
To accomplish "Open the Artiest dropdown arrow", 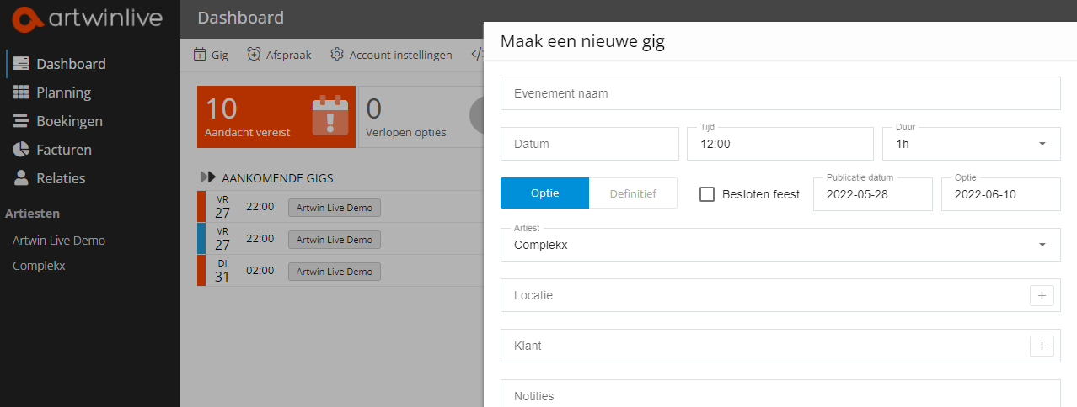I will (x=1042, y=245).
